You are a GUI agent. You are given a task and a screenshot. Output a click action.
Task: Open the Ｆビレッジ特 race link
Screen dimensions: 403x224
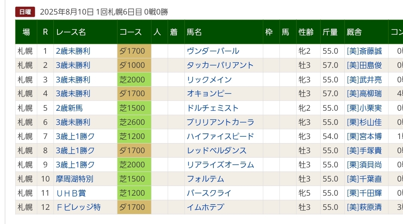click(78, 207)
